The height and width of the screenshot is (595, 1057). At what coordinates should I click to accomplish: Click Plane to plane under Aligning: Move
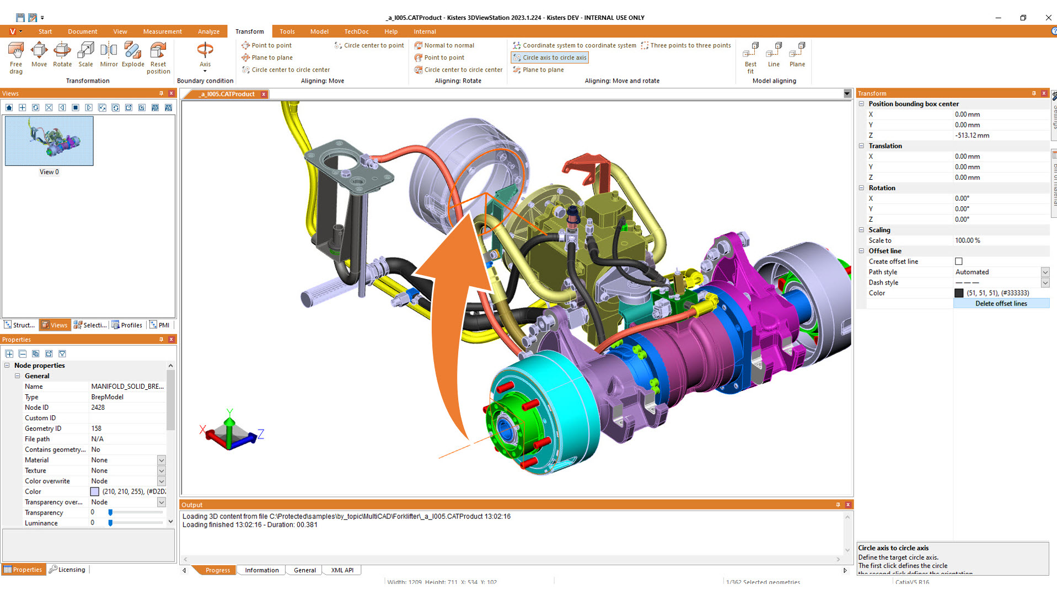coord(267,57)
